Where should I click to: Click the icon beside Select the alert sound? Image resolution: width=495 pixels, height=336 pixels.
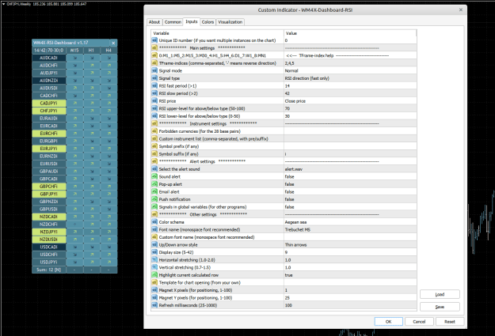pos(154,169)
